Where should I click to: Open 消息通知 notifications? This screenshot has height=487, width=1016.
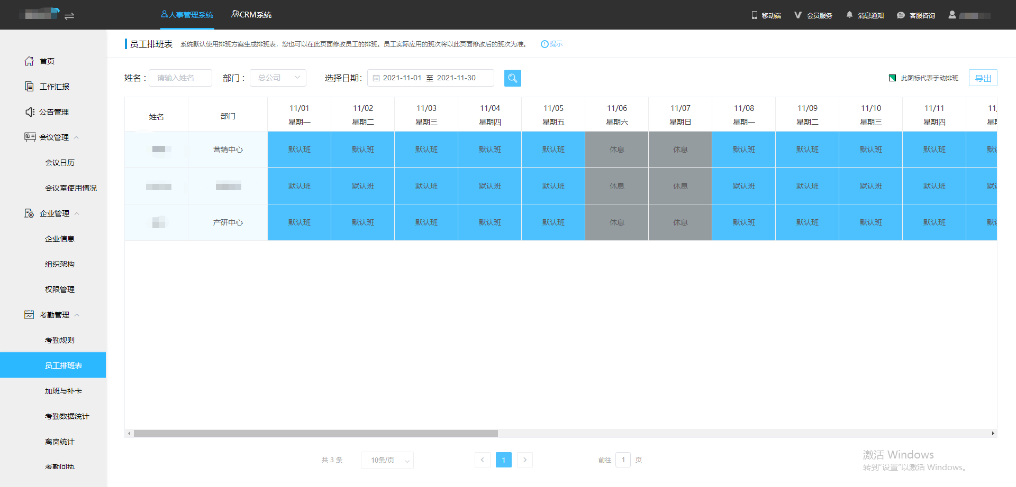coord(865,15)
